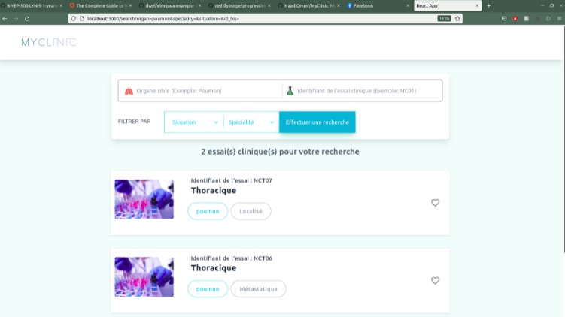
Task: Open the browser hamburger menu
Action: pyautogui.click(x=557, y=18)
